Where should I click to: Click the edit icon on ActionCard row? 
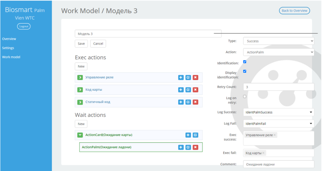(x=195, y=135)
